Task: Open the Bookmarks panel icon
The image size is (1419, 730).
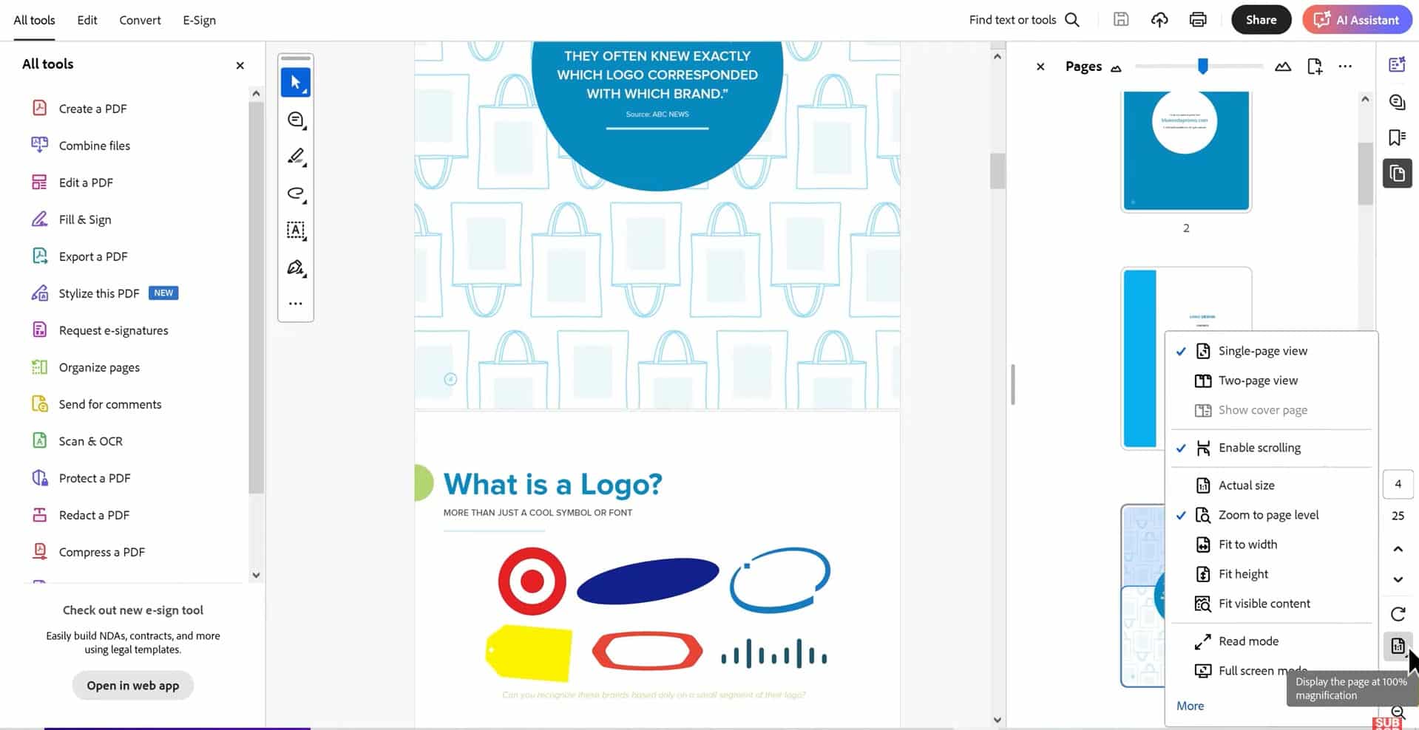Action: pyautogui.click(x=1397, y=137)
